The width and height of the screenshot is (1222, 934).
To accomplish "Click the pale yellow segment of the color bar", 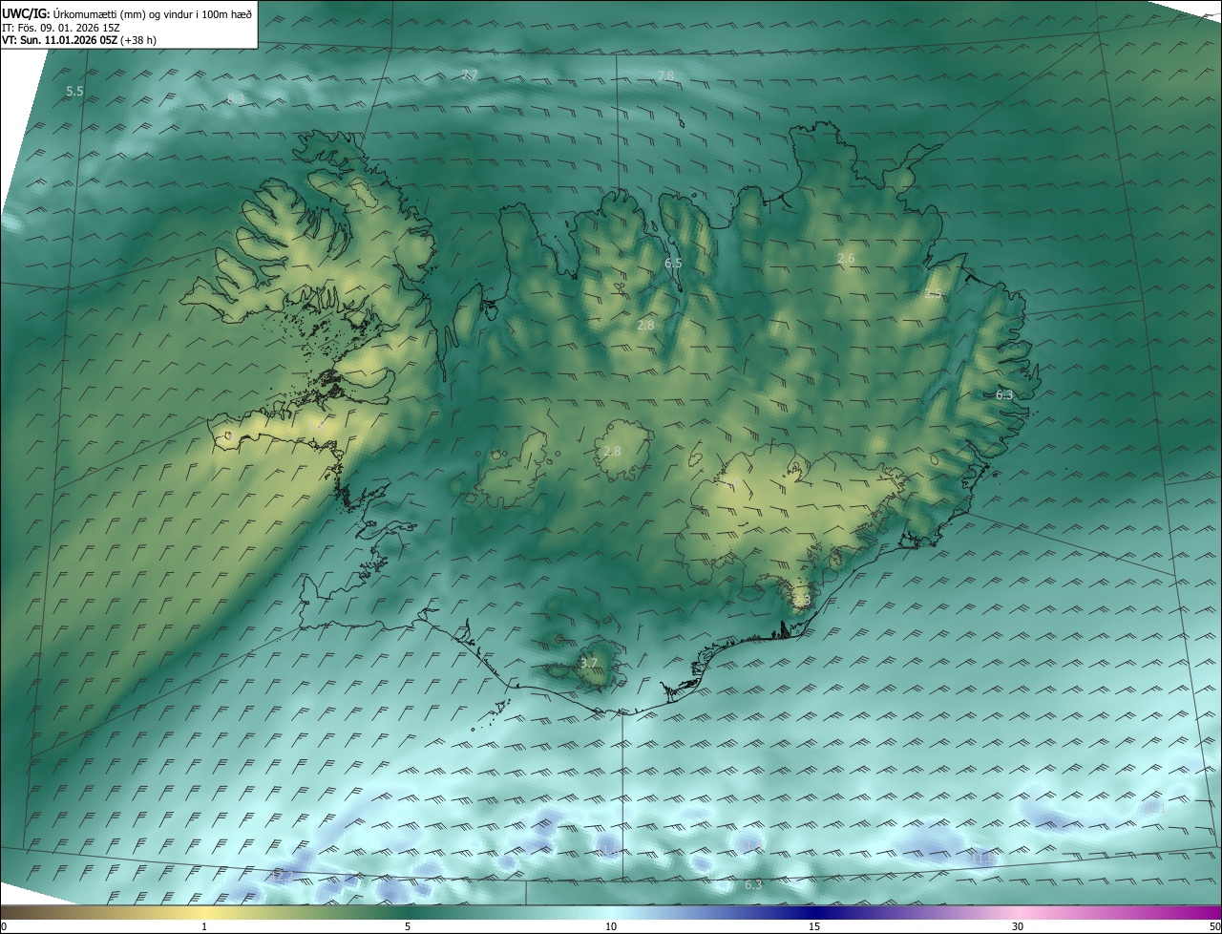I will [204, 913].
